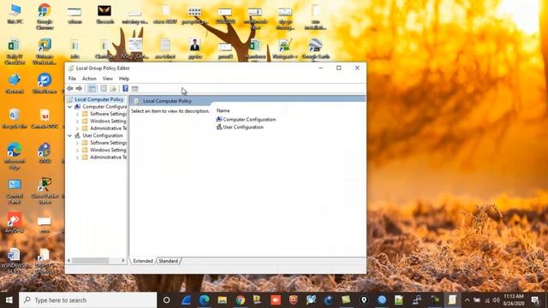Click the Back arrow in the toolbar
Viewport: 548px width, 308px height.
(70, 89)
